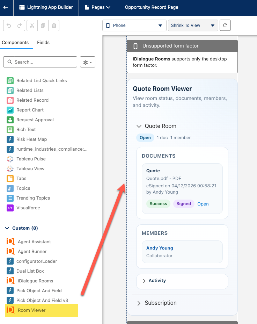The image size is (257, 324).
Task: Click the Opportunity Record Page title
Action: pyautogui.click(x=152, y=7)
